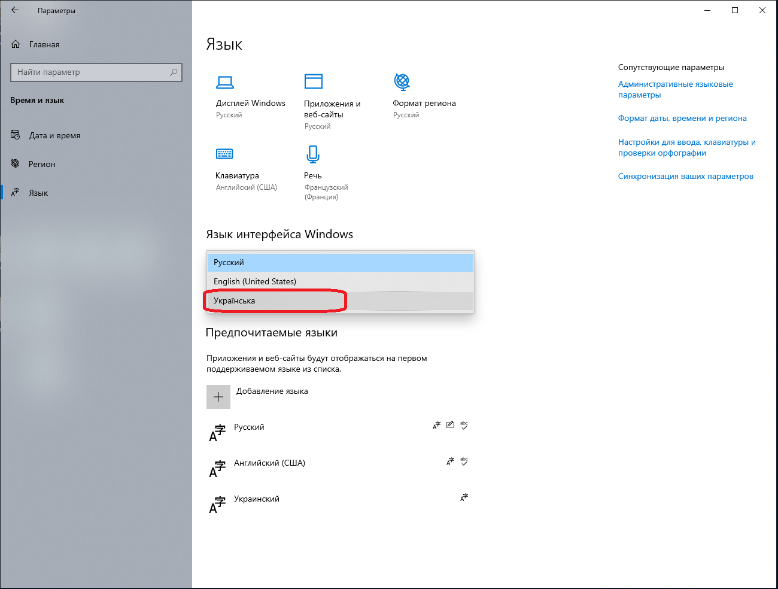Select Английский (США) in preferred languages list
The width and height of the screenshot is (778, 589).
(x=269, y=463)
